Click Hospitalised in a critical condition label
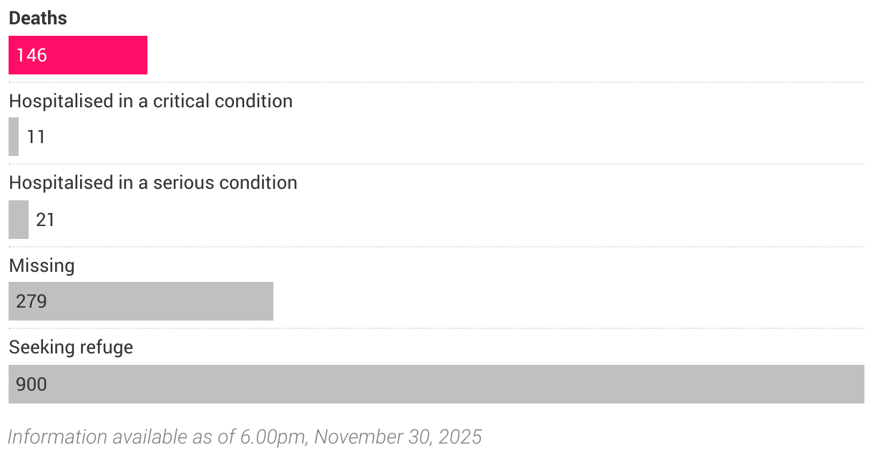873x455 pixels. click(x=151, y=101)
